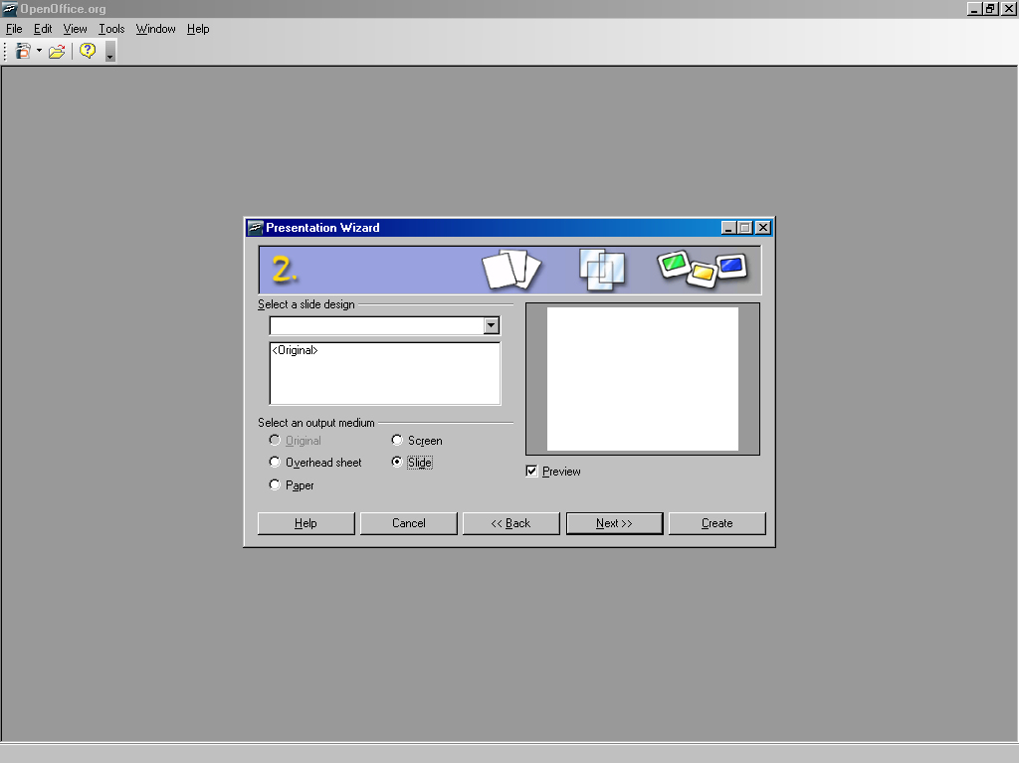Expand the toolbar options arrow
Image resolution: width=1019 pixels, height=764 pixels.
[x=109, y=52]
